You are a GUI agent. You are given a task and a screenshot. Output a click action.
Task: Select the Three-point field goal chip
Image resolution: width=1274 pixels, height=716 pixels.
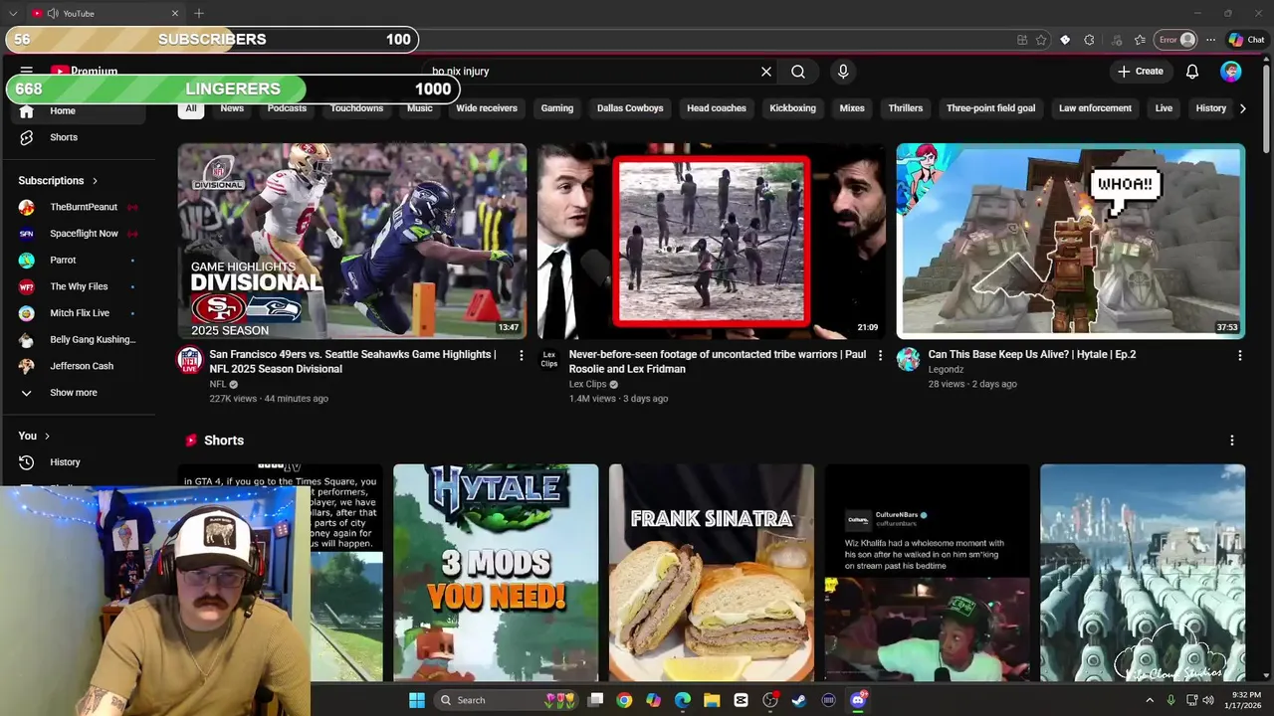click(991, 108)
